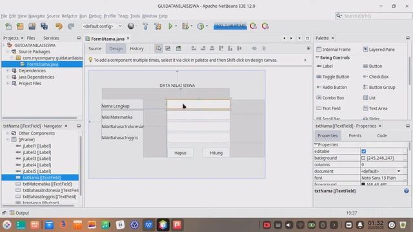413x232 pixels.
Task: Click the notification bell in system tray
Action: (x=360, y=225)
